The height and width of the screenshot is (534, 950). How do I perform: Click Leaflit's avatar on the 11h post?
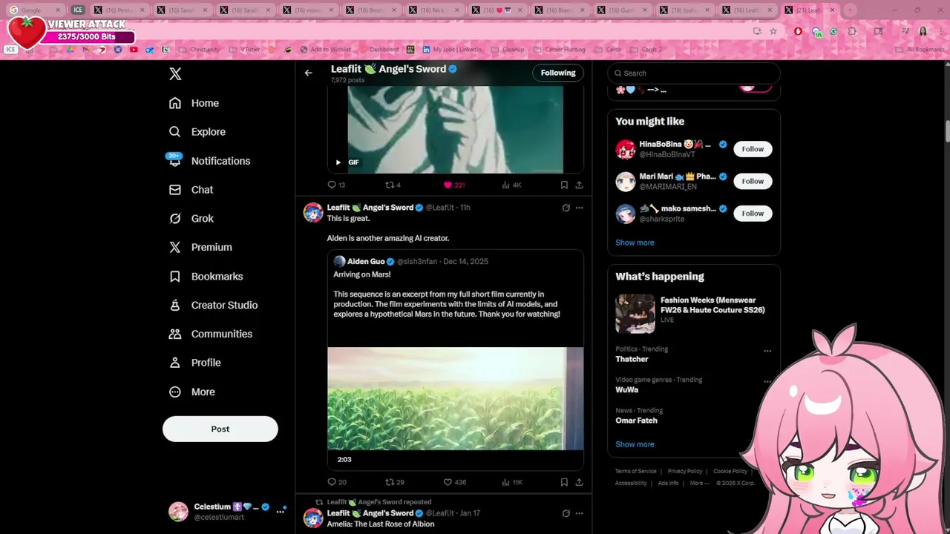(313, 213)
